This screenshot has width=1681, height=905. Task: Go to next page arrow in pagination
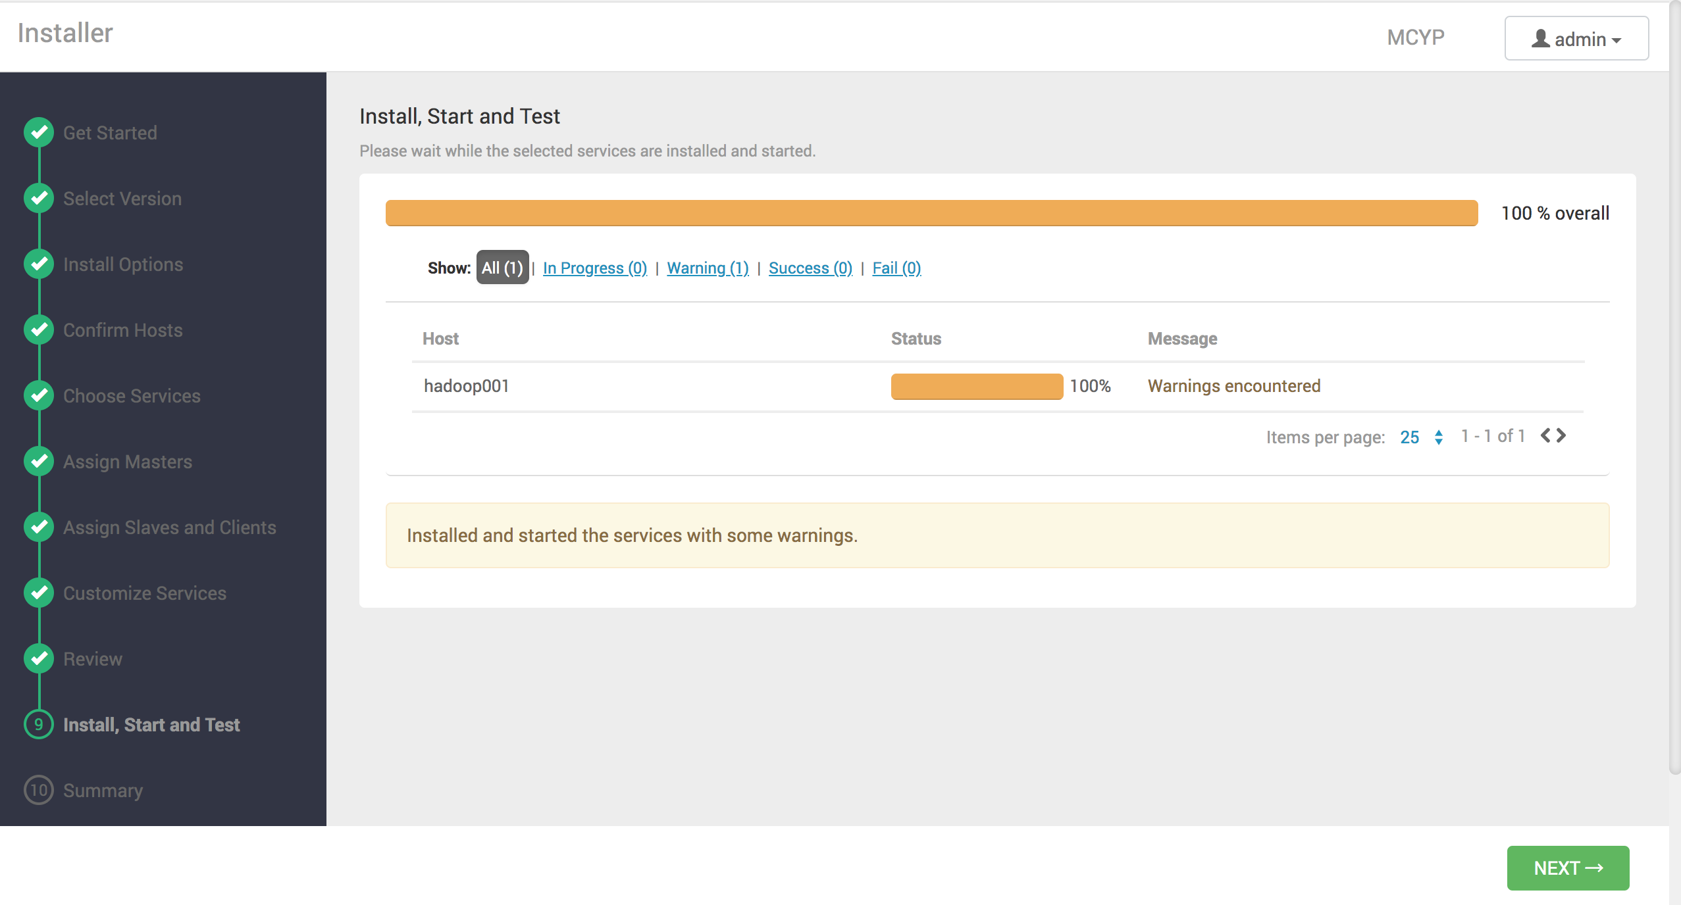pyautogui.click(x=1561, y=435)
